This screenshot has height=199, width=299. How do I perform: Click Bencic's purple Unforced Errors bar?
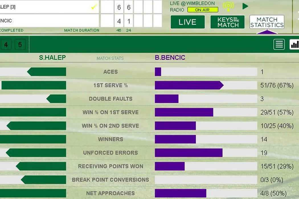point(189,153)
